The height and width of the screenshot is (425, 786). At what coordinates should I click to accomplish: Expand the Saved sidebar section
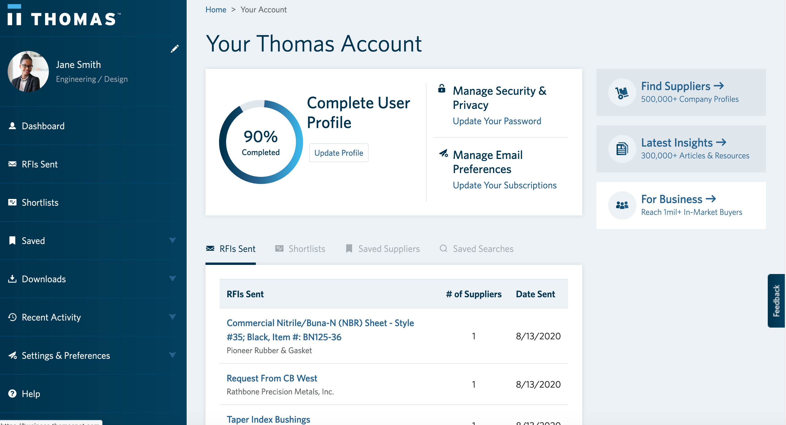[x=173, y=240]
